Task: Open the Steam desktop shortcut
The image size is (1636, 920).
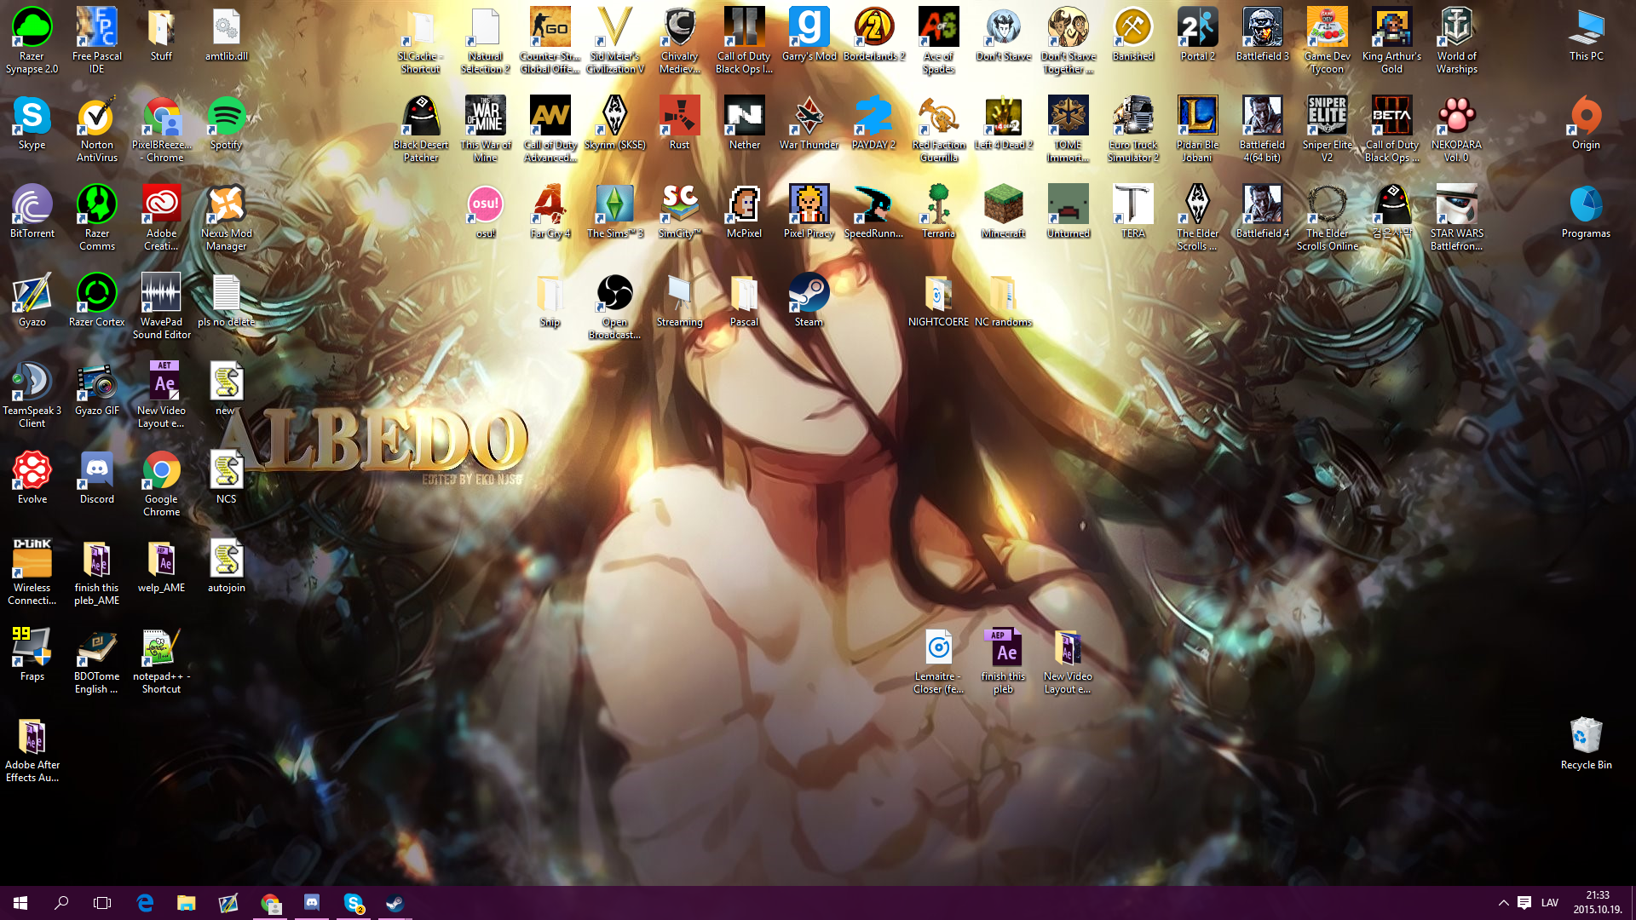Action: (x=809, y=300)
